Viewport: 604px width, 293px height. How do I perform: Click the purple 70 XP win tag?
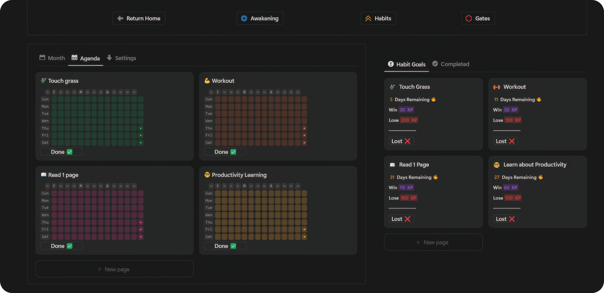(406, 187)
